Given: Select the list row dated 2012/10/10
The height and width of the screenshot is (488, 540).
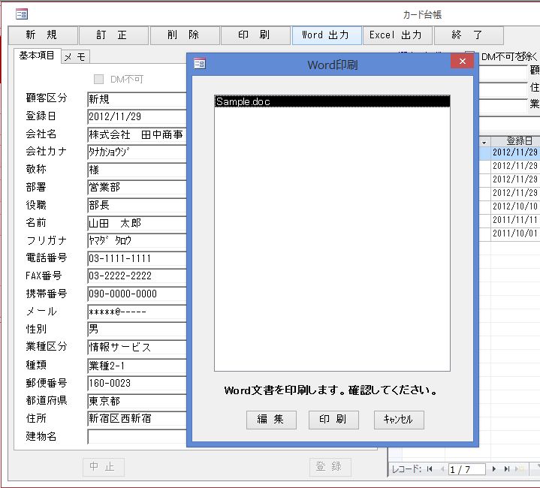Looking at the screenshot, I should tap(510, 206).
